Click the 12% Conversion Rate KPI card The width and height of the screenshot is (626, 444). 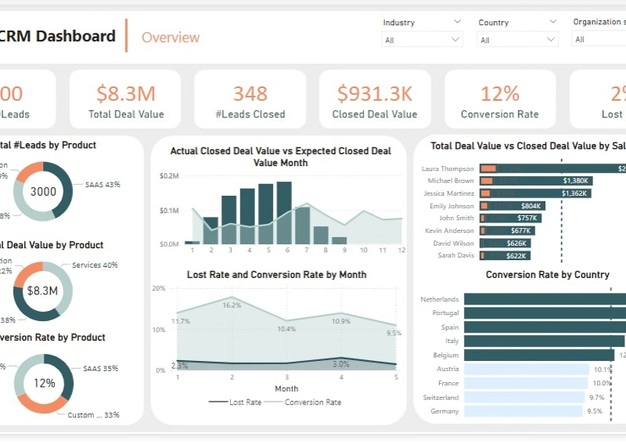499,99
